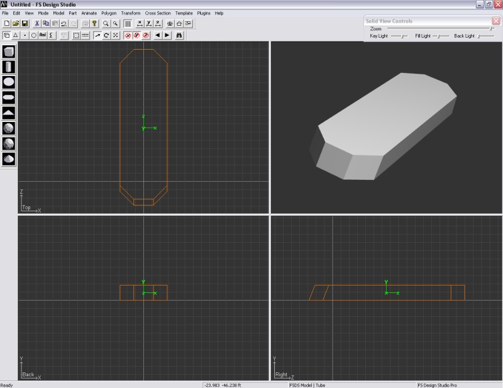
Task: Pick the Cone primitive at palette bottom
Action: pyautogui.click(x=9, y=159)
